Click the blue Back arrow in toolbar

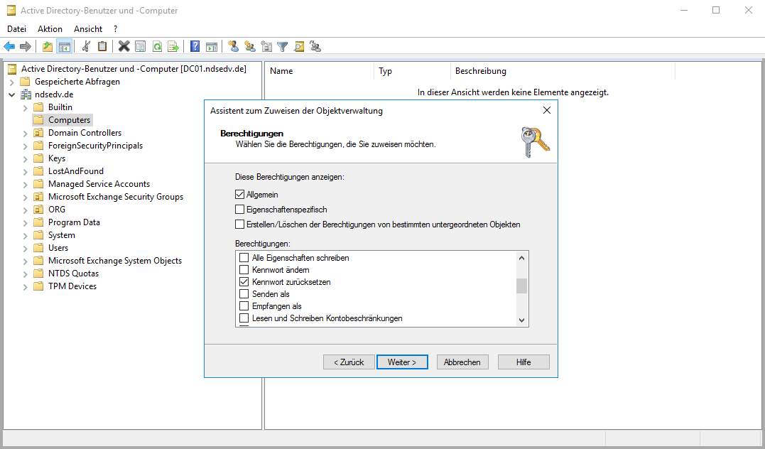pyautogui.click(x=9, y=47)
